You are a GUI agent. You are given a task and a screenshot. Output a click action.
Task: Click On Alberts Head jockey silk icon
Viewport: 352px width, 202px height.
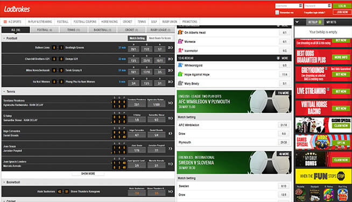click(180, 32)
